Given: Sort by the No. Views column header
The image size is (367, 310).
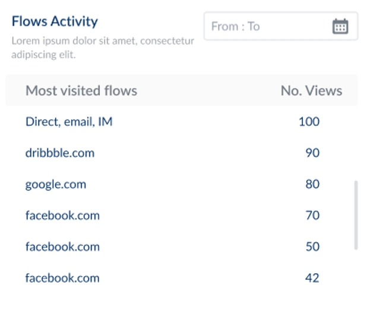Looking at the screenshot, I should tap(311, 91).
